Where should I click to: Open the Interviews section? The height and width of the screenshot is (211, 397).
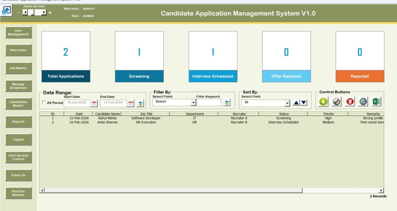[x=18, y=50]
